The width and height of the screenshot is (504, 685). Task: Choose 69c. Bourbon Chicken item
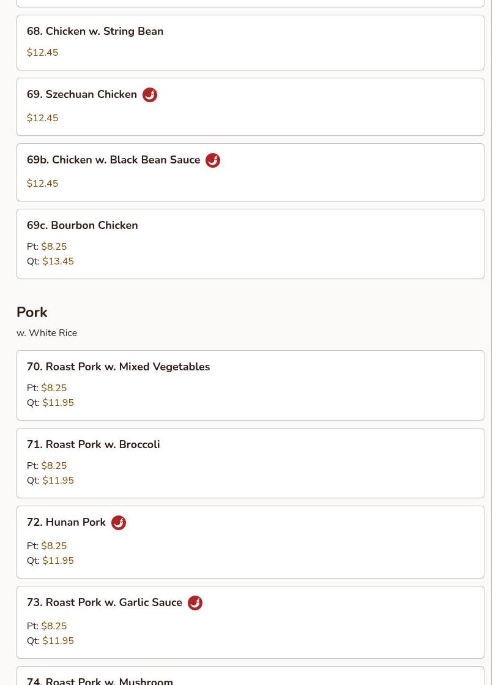click(x=83, y=225)
